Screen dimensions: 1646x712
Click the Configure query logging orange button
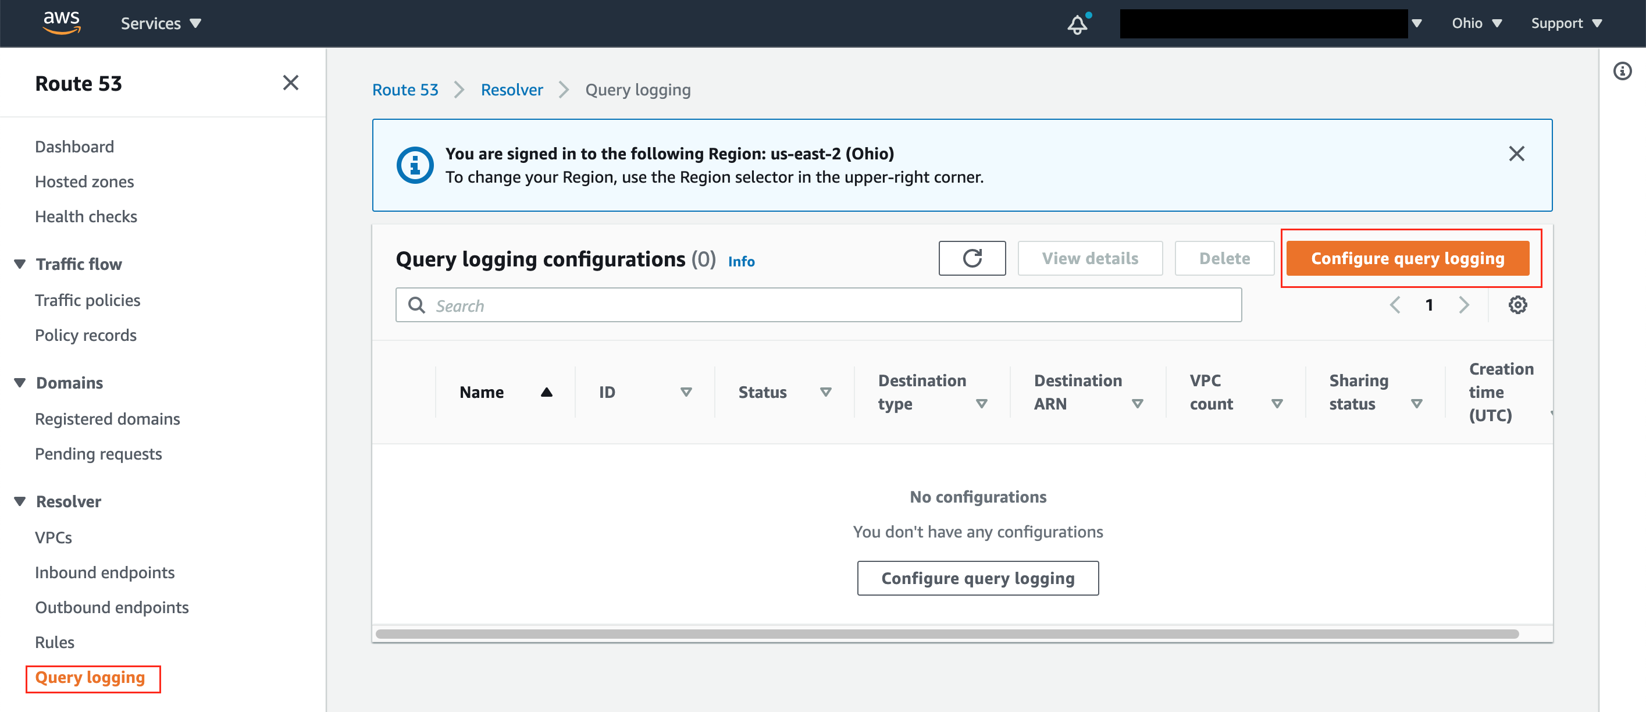[1408, 258]
